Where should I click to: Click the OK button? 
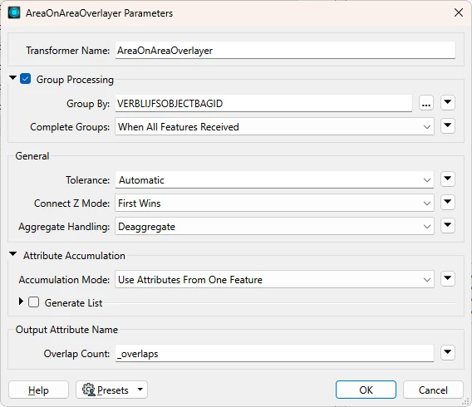click(x=366, y=390)
